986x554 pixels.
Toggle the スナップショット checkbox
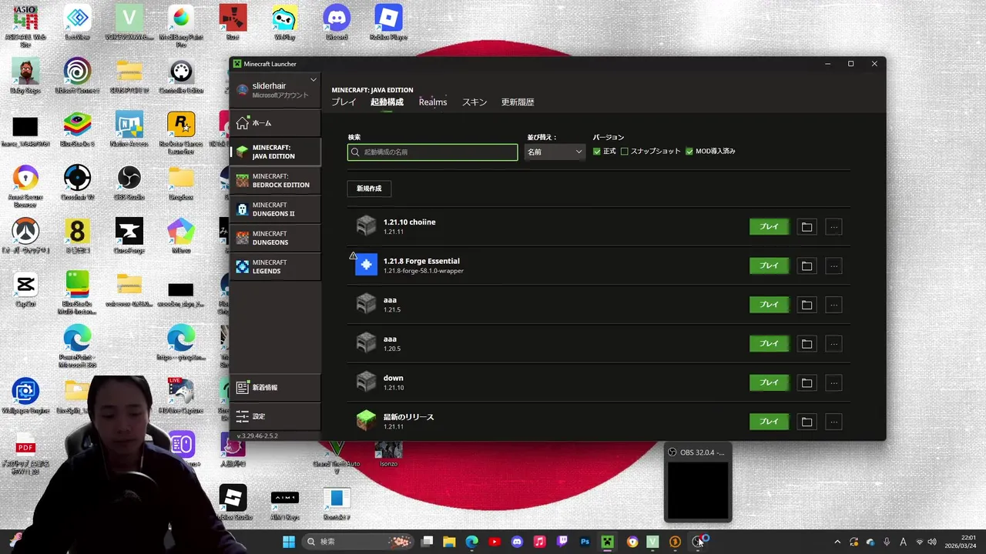(625, 152)
